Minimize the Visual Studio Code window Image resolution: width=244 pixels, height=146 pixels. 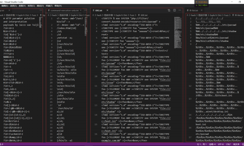[x=232, y=2]
